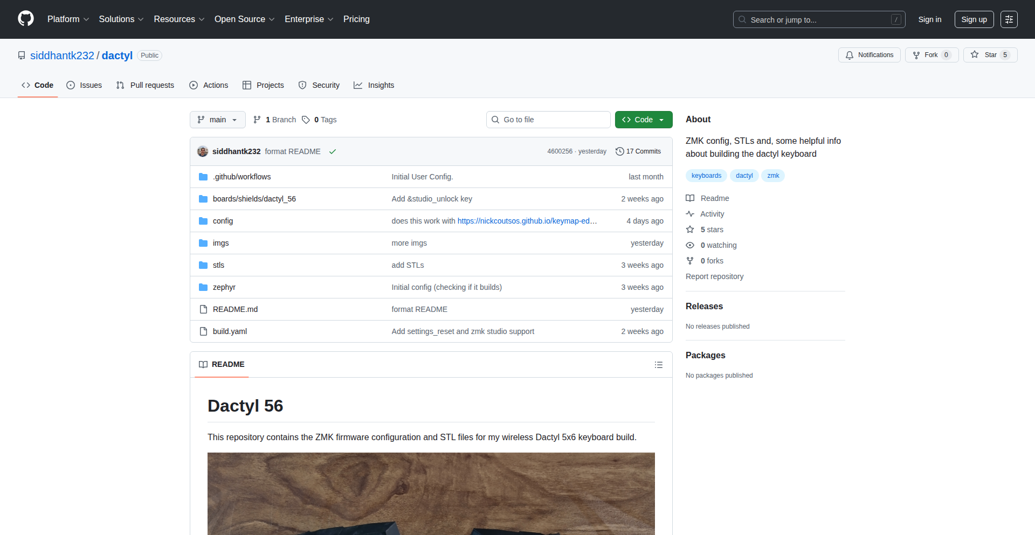Click the Search or jump to field
The width and height of the screenshot is (1035, 535).
coord(819,19)
